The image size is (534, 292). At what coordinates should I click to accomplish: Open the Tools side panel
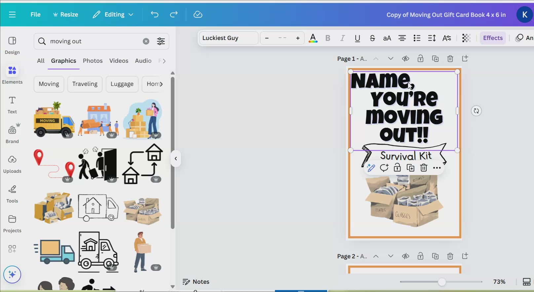(x=12, y=194)
